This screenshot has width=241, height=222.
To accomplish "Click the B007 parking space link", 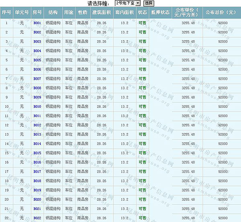I will click(37, 78).
